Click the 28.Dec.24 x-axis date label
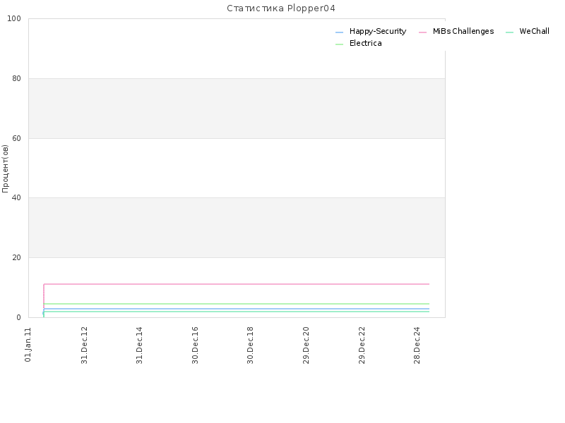The height and width of the screenshot is (423, 565). [x=417, y=345]
